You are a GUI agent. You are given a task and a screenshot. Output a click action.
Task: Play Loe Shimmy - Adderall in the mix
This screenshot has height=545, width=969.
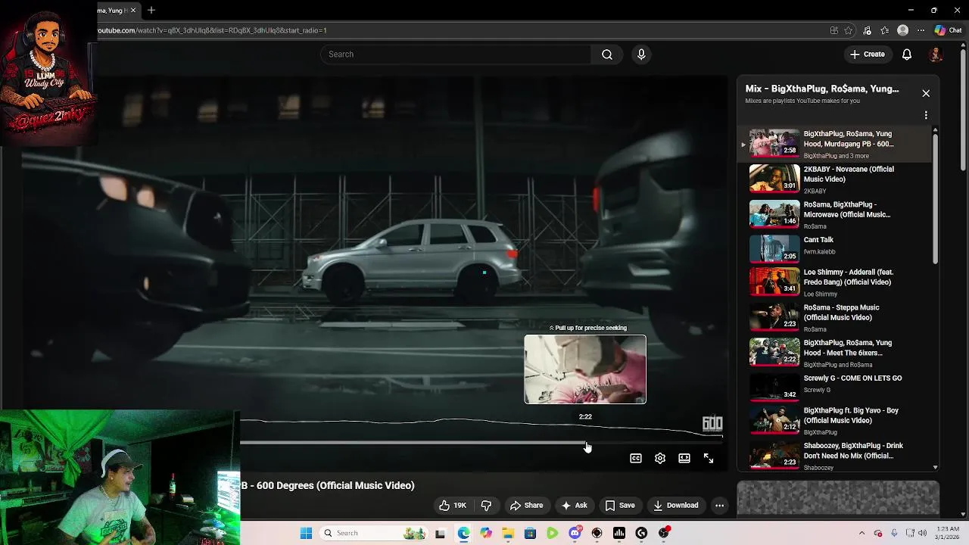[835, 282]
